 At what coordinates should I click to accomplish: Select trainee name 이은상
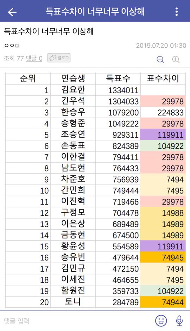[x=73, y=224]
